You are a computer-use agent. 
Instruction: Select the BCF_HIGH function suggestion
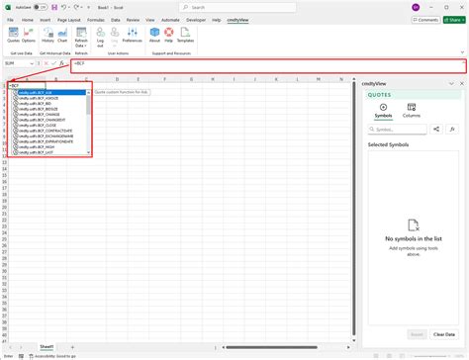[49, 147]
